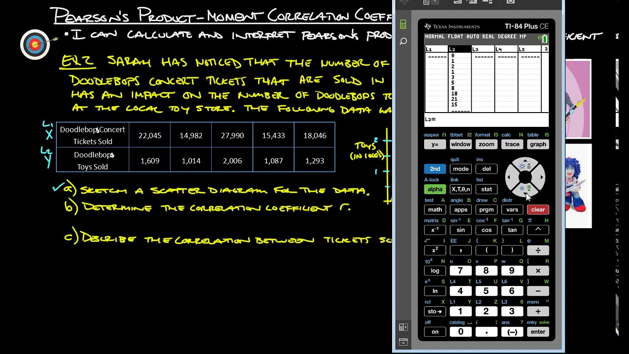Viewport: 629px width, 354px height.
Task: Click the vars key
Action: pyautogui.click(x=512, y=209)
